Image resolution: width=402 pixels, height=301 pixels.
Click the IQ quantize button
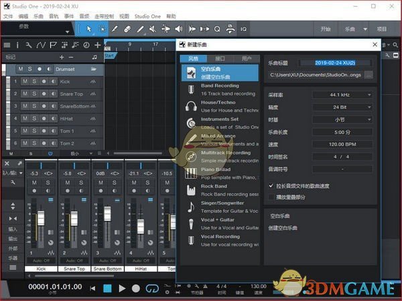[x=243, y=29]
